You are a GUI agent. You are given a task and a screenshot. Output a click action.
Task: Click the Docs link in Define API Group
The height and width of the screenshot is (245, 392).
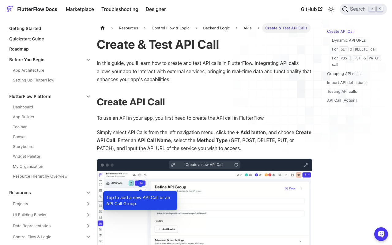(x=290, y=188)
